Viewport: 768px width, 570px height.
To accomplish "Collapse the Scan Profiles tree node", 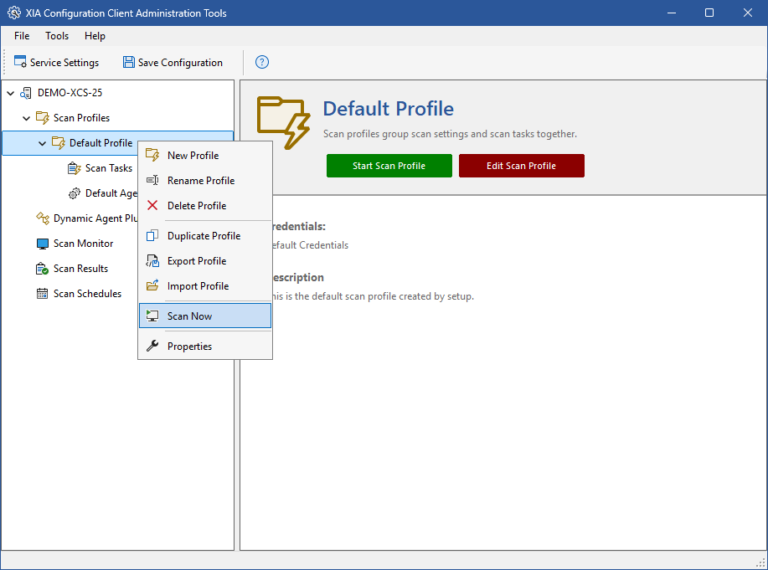I will 27,118.
